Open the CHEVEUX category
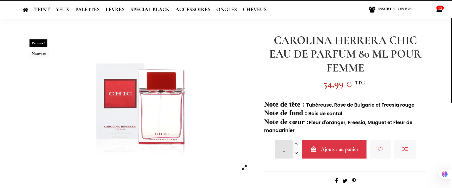Image resolution: width=452 pixels, height=188 pixels. click(255, 10)
